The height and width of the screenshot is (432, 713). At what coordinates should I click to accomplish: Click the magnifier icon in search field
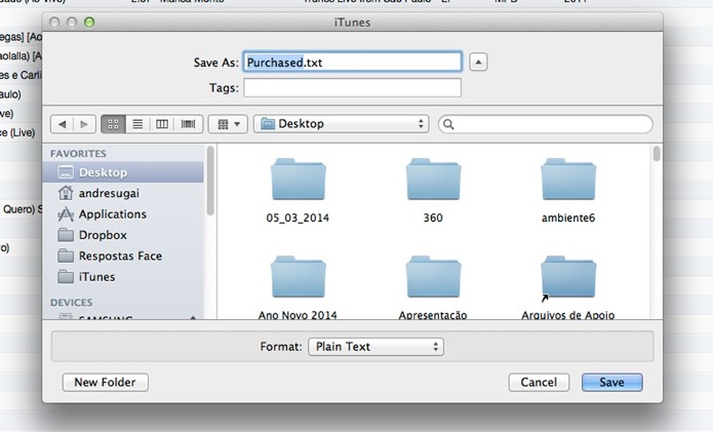(x=449, y=124)
